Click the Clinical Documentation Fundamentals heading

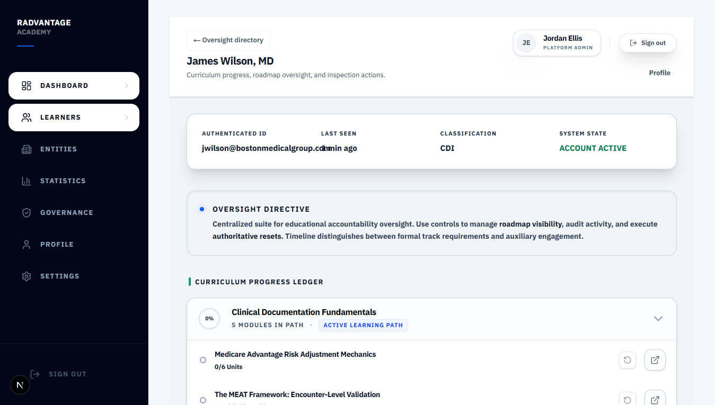coord(304,312)
